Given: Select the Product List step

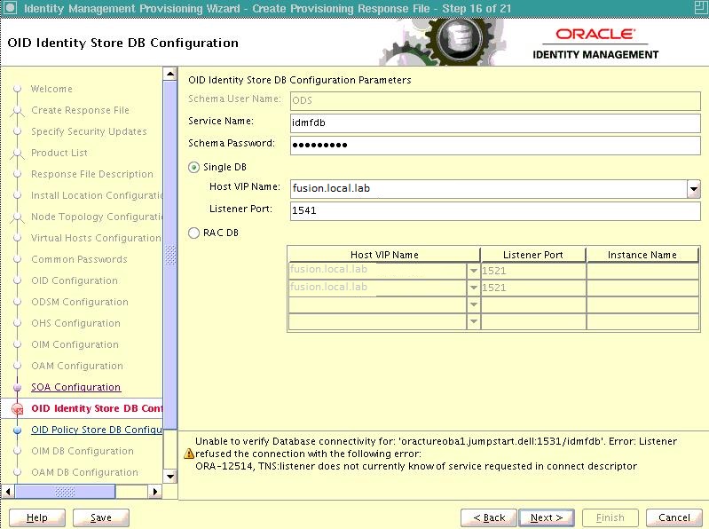Looking at the screenshot, I should (x=59, y=153).
